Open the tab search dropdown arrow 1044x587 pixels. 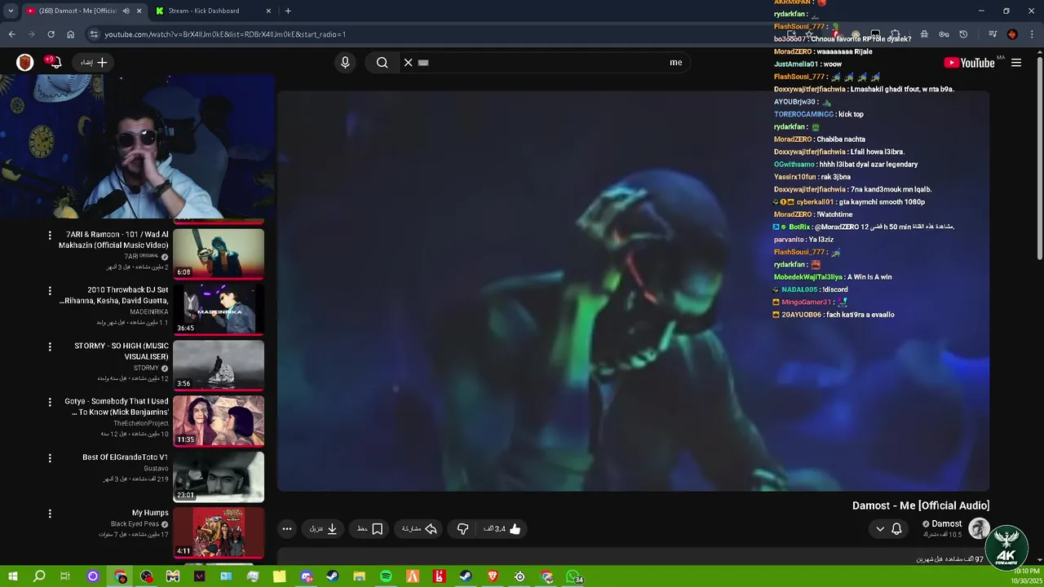tap(11, 11)
